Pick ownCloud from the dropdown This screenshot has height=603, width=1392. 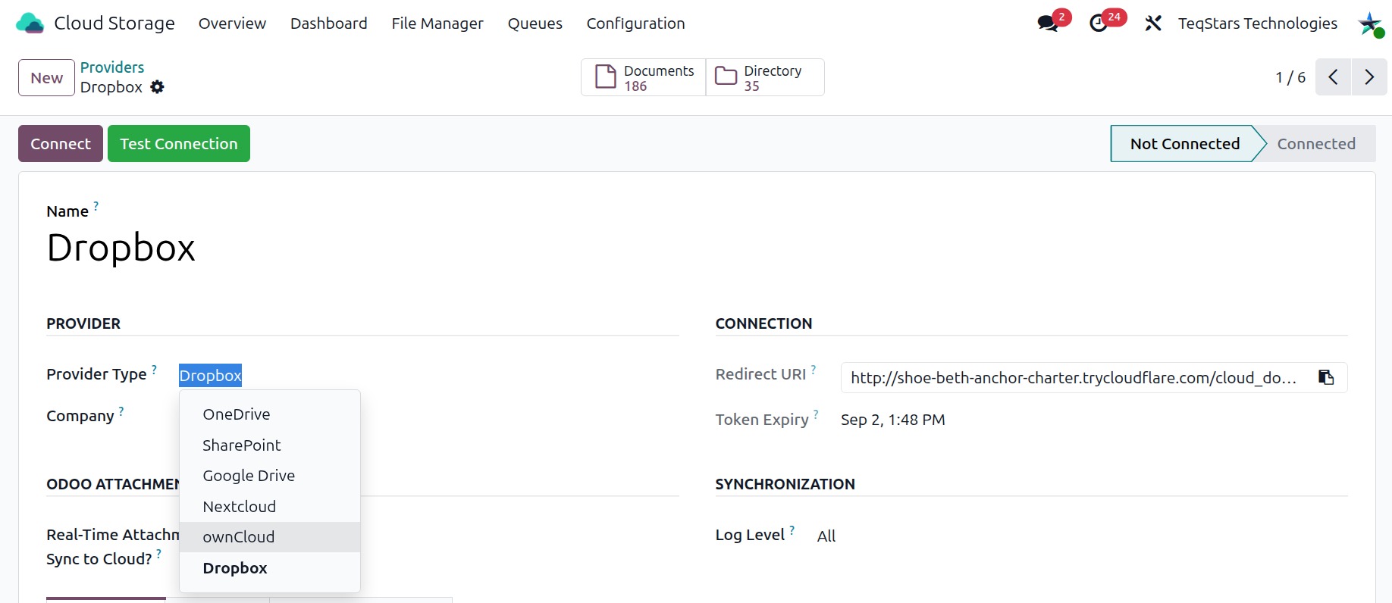pyautogui.click(x=270, y=537)
